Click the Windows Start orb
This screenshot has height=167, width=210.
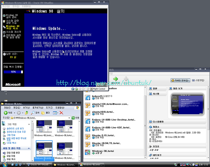(5, 165)
